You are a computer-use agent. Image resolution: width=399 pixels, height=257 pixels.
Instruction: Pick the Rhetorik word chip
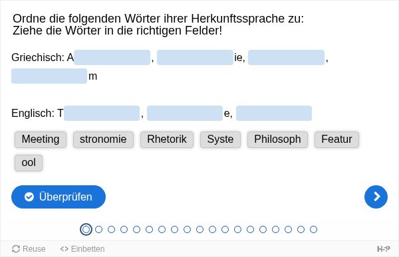[x=167, y=139]
